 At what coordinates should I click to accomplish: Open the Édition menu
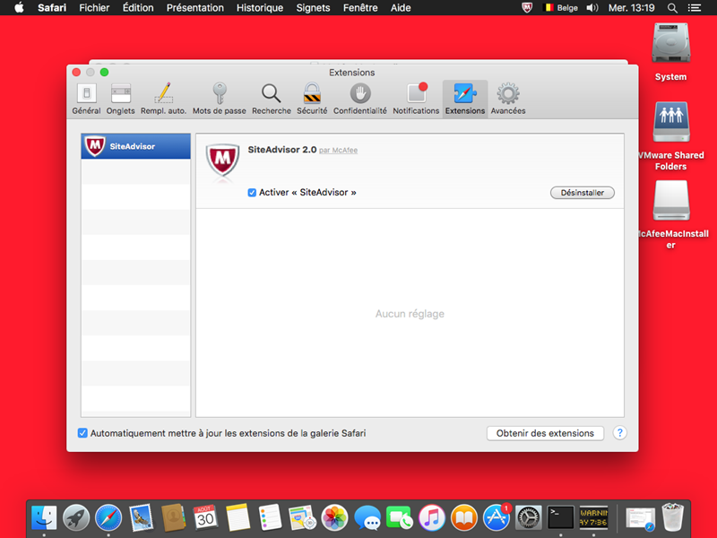pos(138,8)
